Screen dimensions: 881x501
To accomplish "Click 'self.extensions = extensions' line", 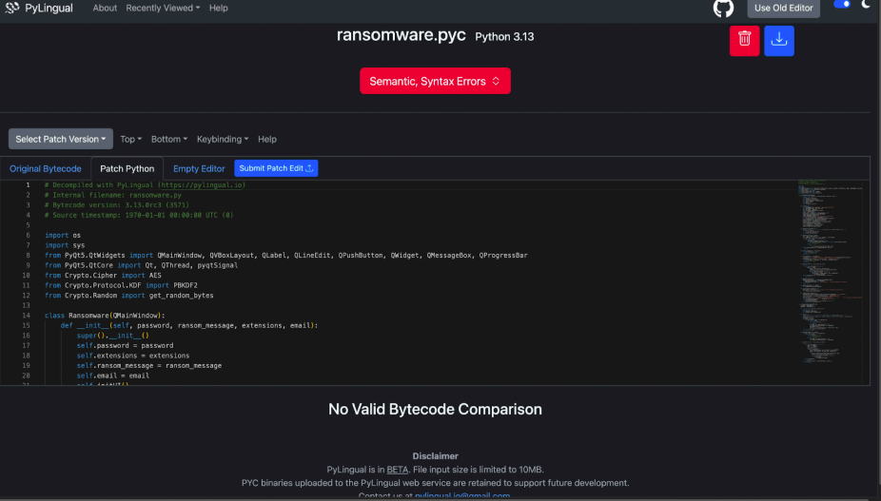I will pos(133,356).
